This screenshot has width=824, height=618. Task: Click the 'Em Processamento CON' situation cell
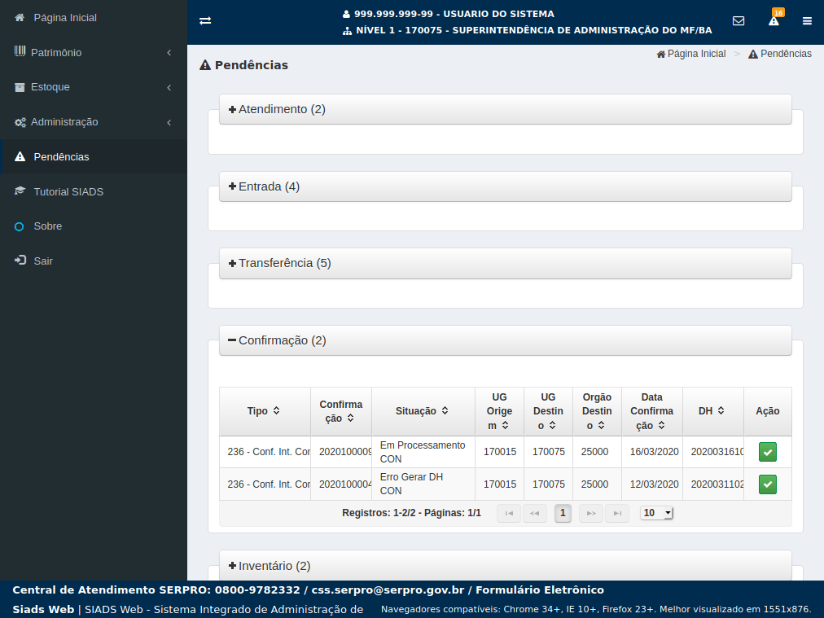[x=423, y=452]
